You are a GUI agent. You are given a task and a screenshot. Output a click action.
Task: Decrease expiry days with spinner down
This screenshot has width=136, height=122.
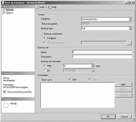coord(93,67)
